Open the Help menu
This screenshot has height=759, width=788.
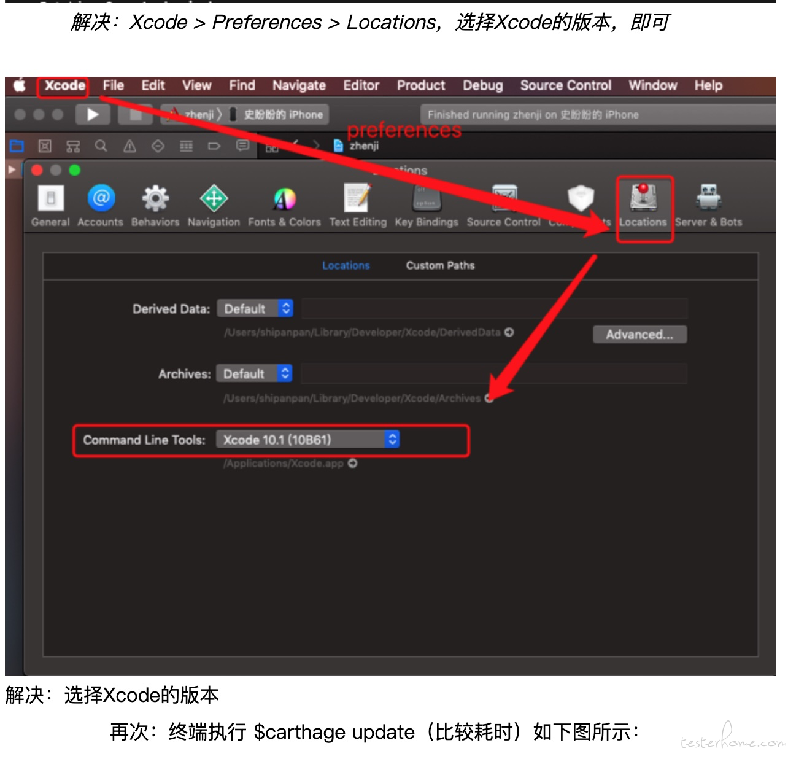[708, 85]
